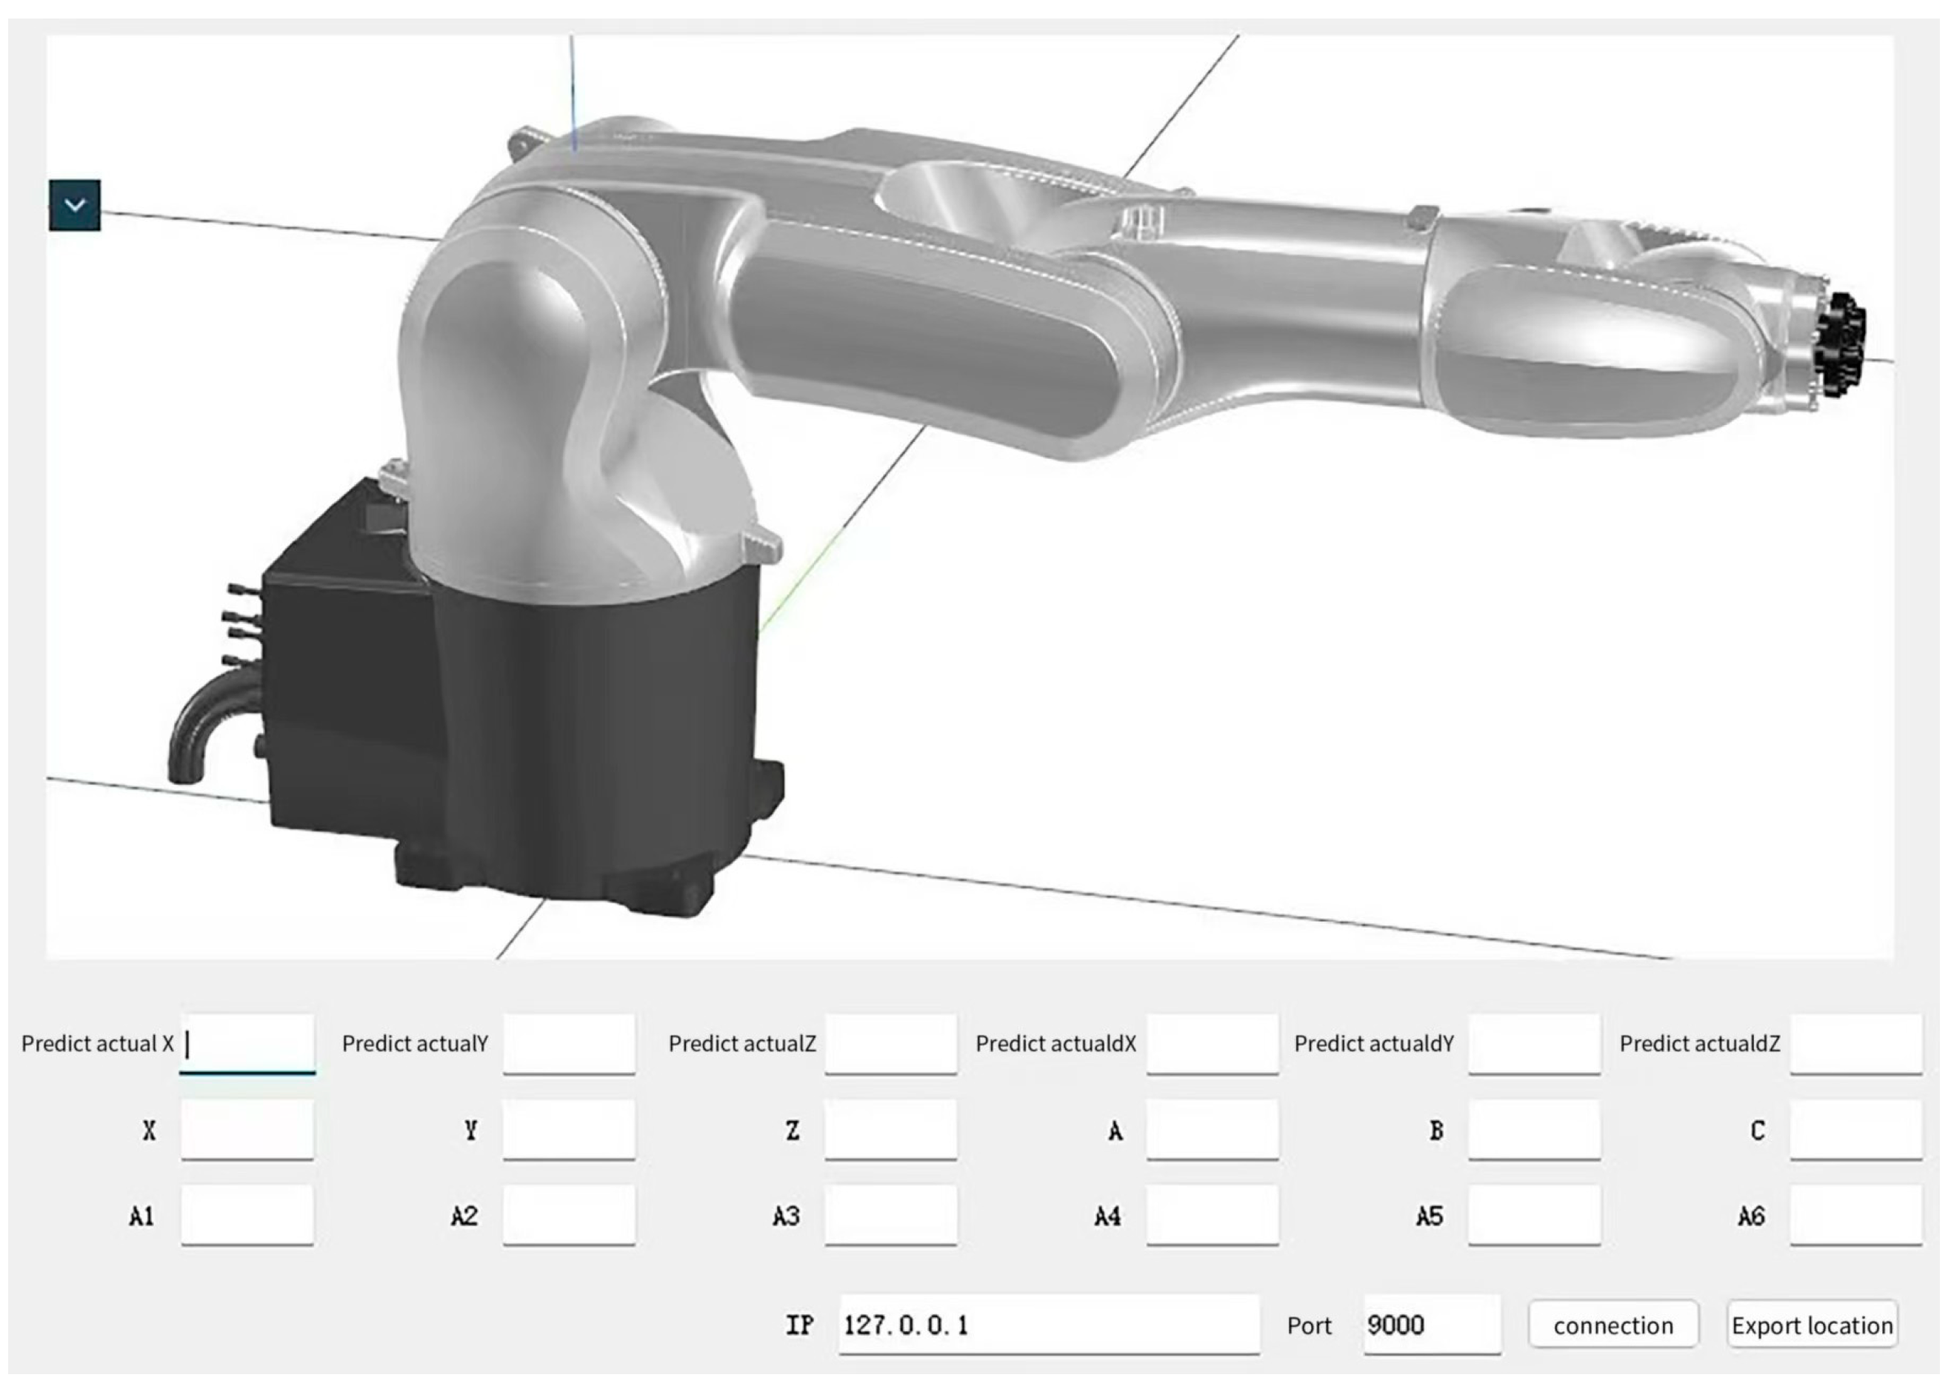The image size is (1951, 1386).
Task: Click the Predict actualdX field
Action: click(1212, 1043)
